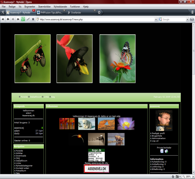This screenshot has width=195, height=179.
Task: Open the Skærmbrikker menu
Action: [45, 7]
